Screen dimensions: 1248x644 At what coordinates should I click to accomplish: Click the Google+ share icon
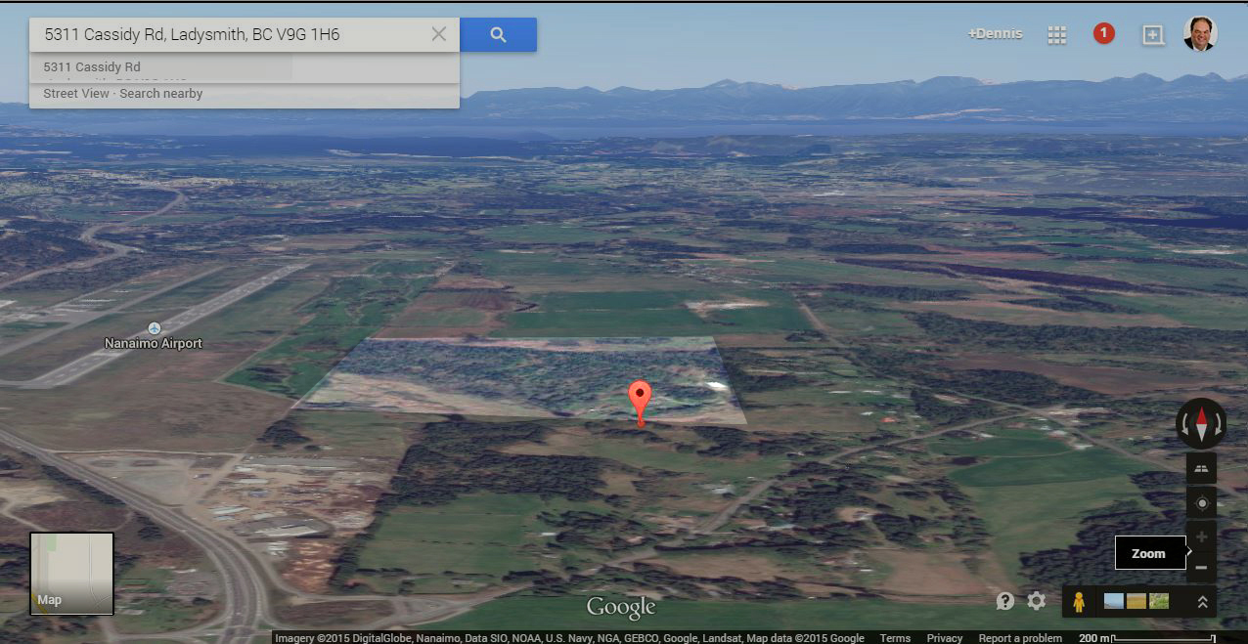(x=1153, y=34)
